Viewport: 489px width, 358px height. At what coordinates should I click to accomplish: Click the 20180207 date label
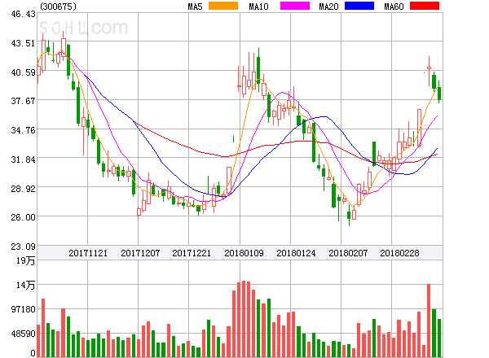click(x=348, y=253)
